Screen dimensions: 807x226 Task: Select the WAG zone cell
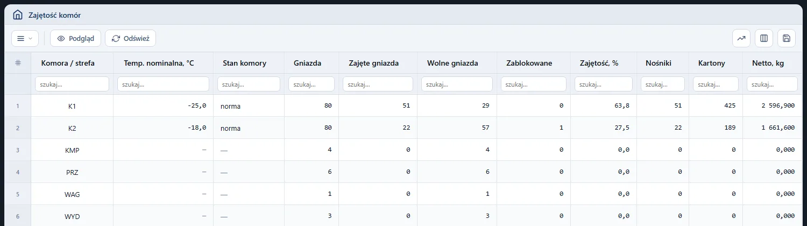click(x=72, y=194)
